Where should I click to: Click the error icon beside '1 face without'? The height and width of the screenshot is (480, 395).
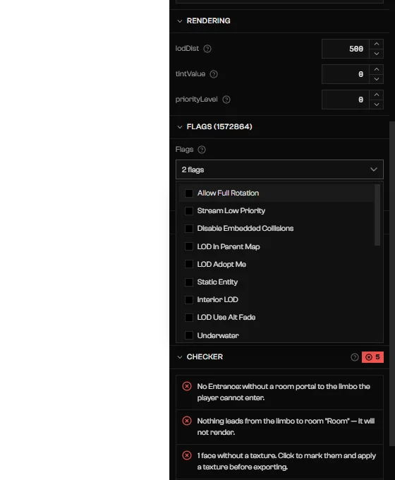click(x=187, y=455)
